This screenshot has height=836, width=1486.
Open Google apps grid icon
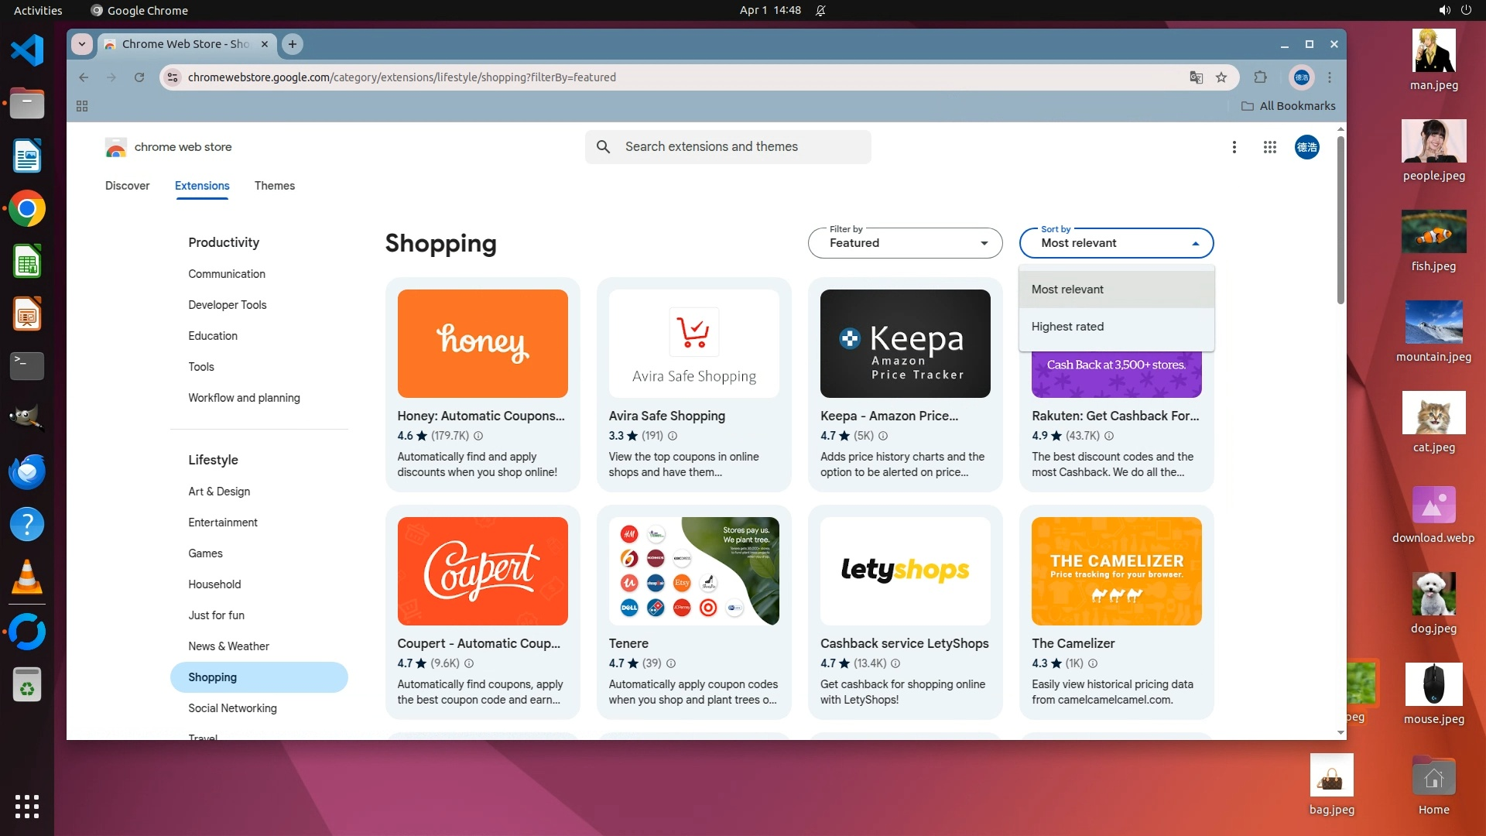(1269, 147)
